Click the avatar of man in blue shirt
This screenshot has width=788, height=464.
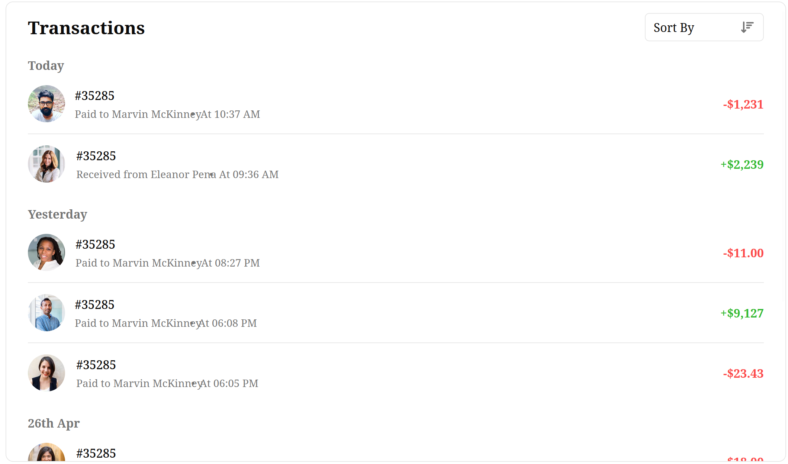pos(46,313)
